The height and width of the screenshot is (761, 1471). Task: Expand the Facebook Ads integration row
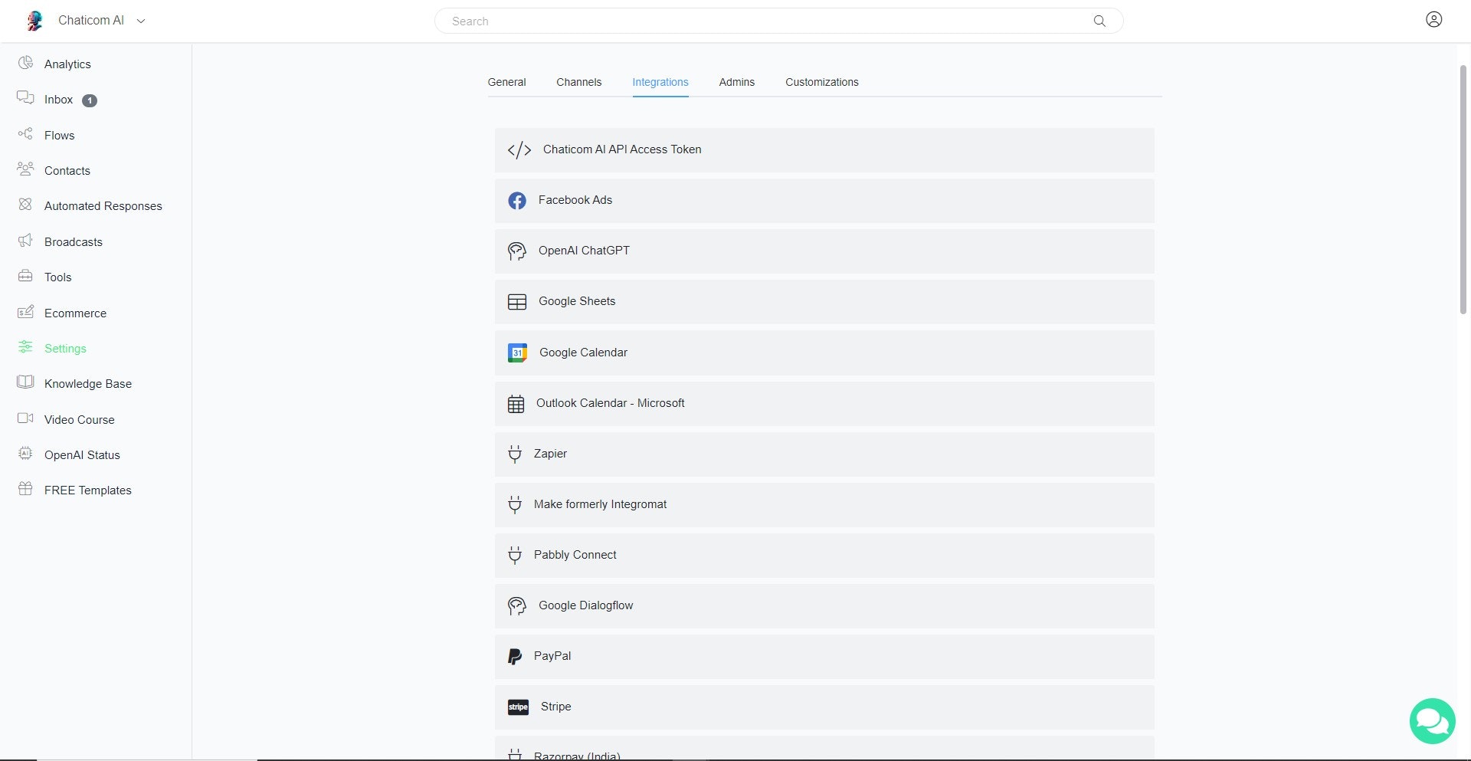click(x=824, y=201)
